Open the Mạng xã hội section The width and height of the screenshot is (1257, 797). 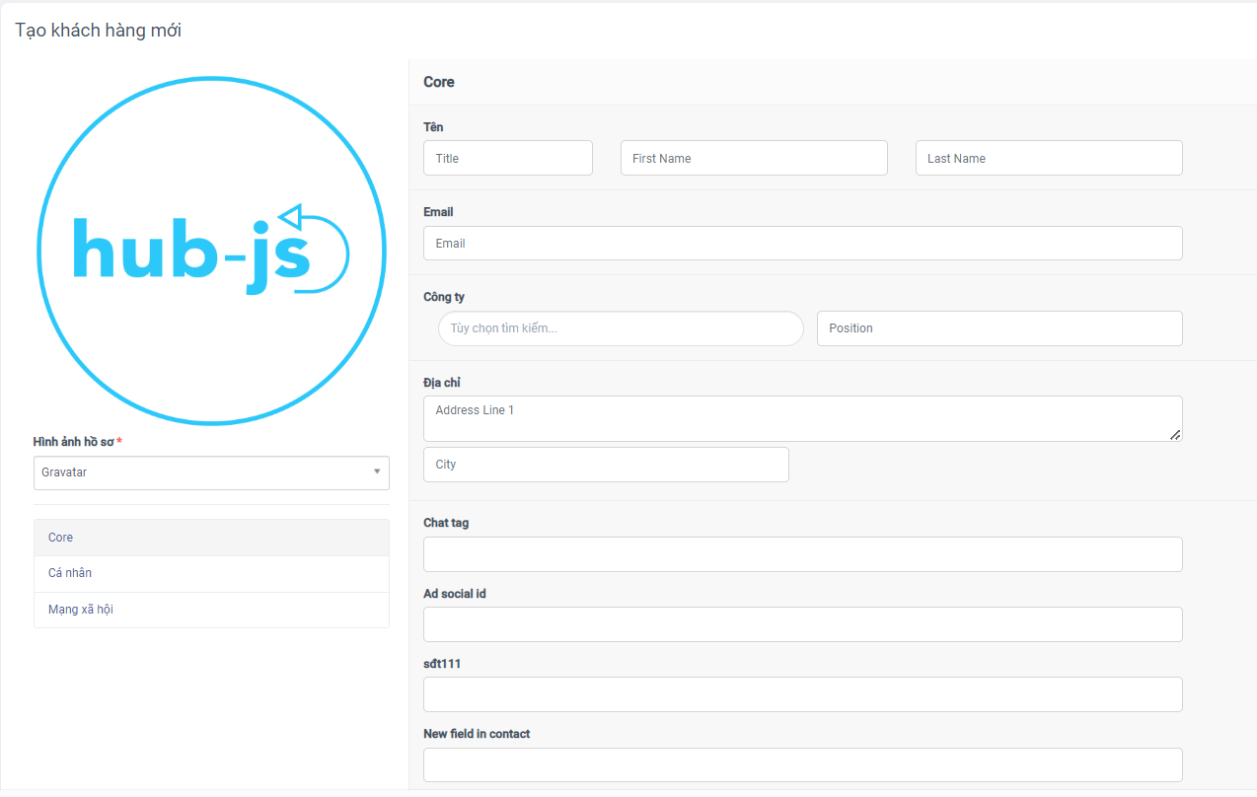point(211,610)
